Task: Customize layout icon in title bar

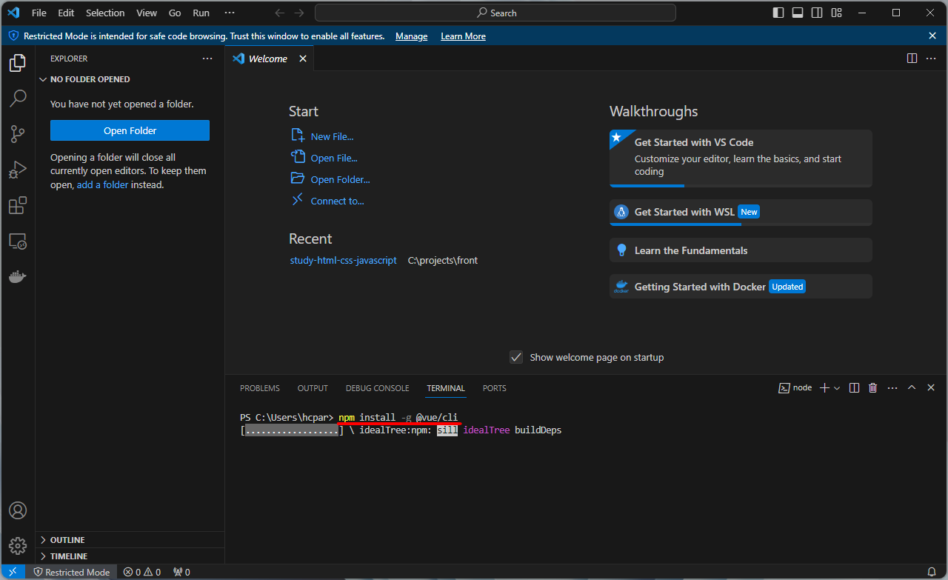Action: coord(836,13)
